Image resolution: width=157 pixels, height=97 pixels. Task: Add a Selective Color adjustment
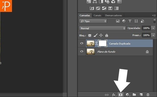coord(110,8)
